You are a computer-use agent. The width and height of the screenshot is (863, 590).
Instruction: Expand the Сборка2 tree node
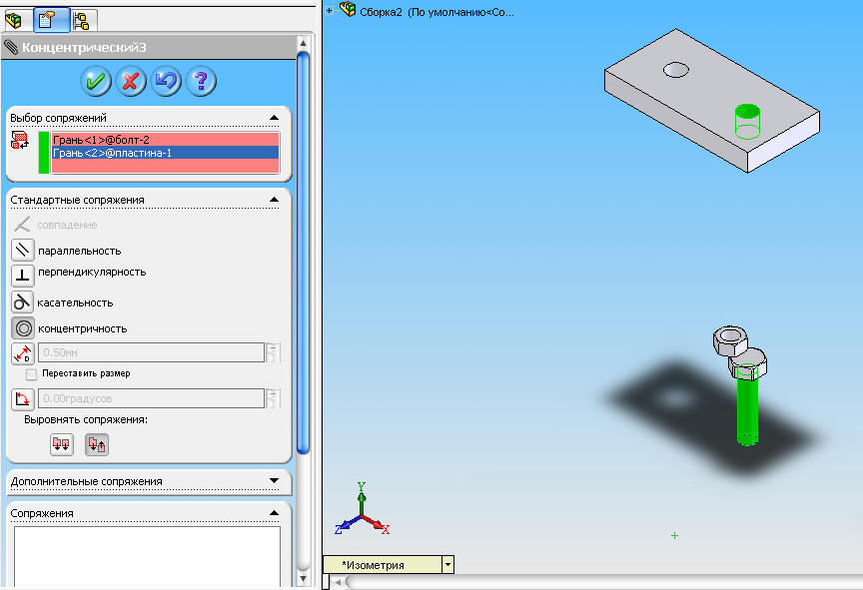(330, 10)
